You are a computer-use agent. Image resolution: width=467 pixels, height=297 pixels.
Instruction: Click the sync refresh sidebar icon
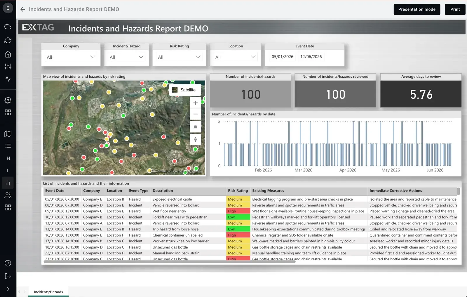(8, 40)
